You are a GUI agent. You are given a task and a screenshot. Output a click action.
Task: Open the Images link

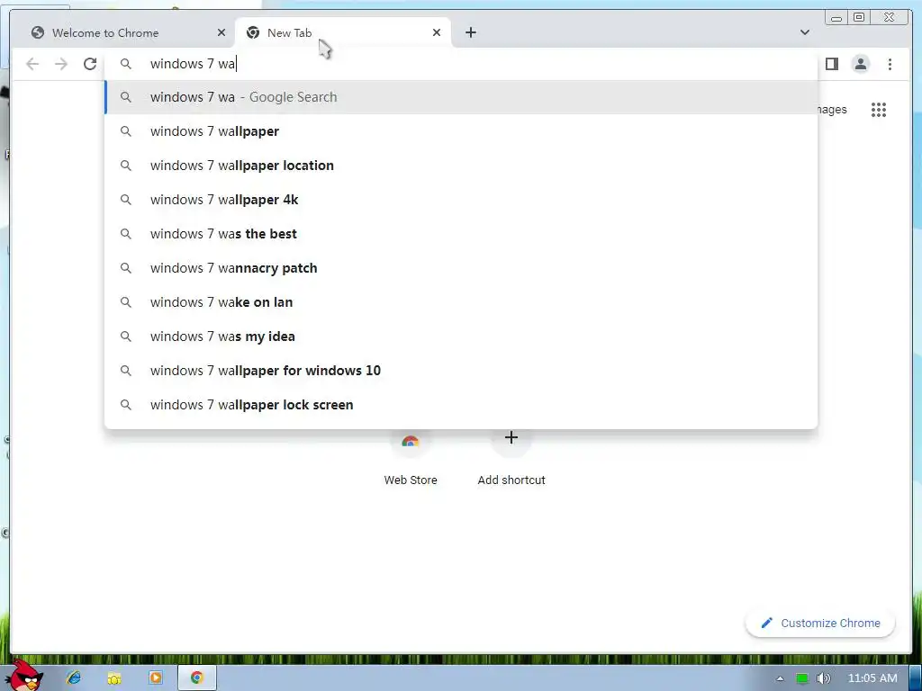(x=832, y=109)
